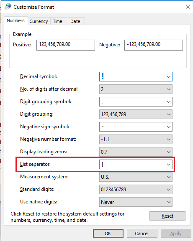Click the 'List separator:' label
This screenshot has width=193, height=241.
pyautogui.click(x=35, y=164)
